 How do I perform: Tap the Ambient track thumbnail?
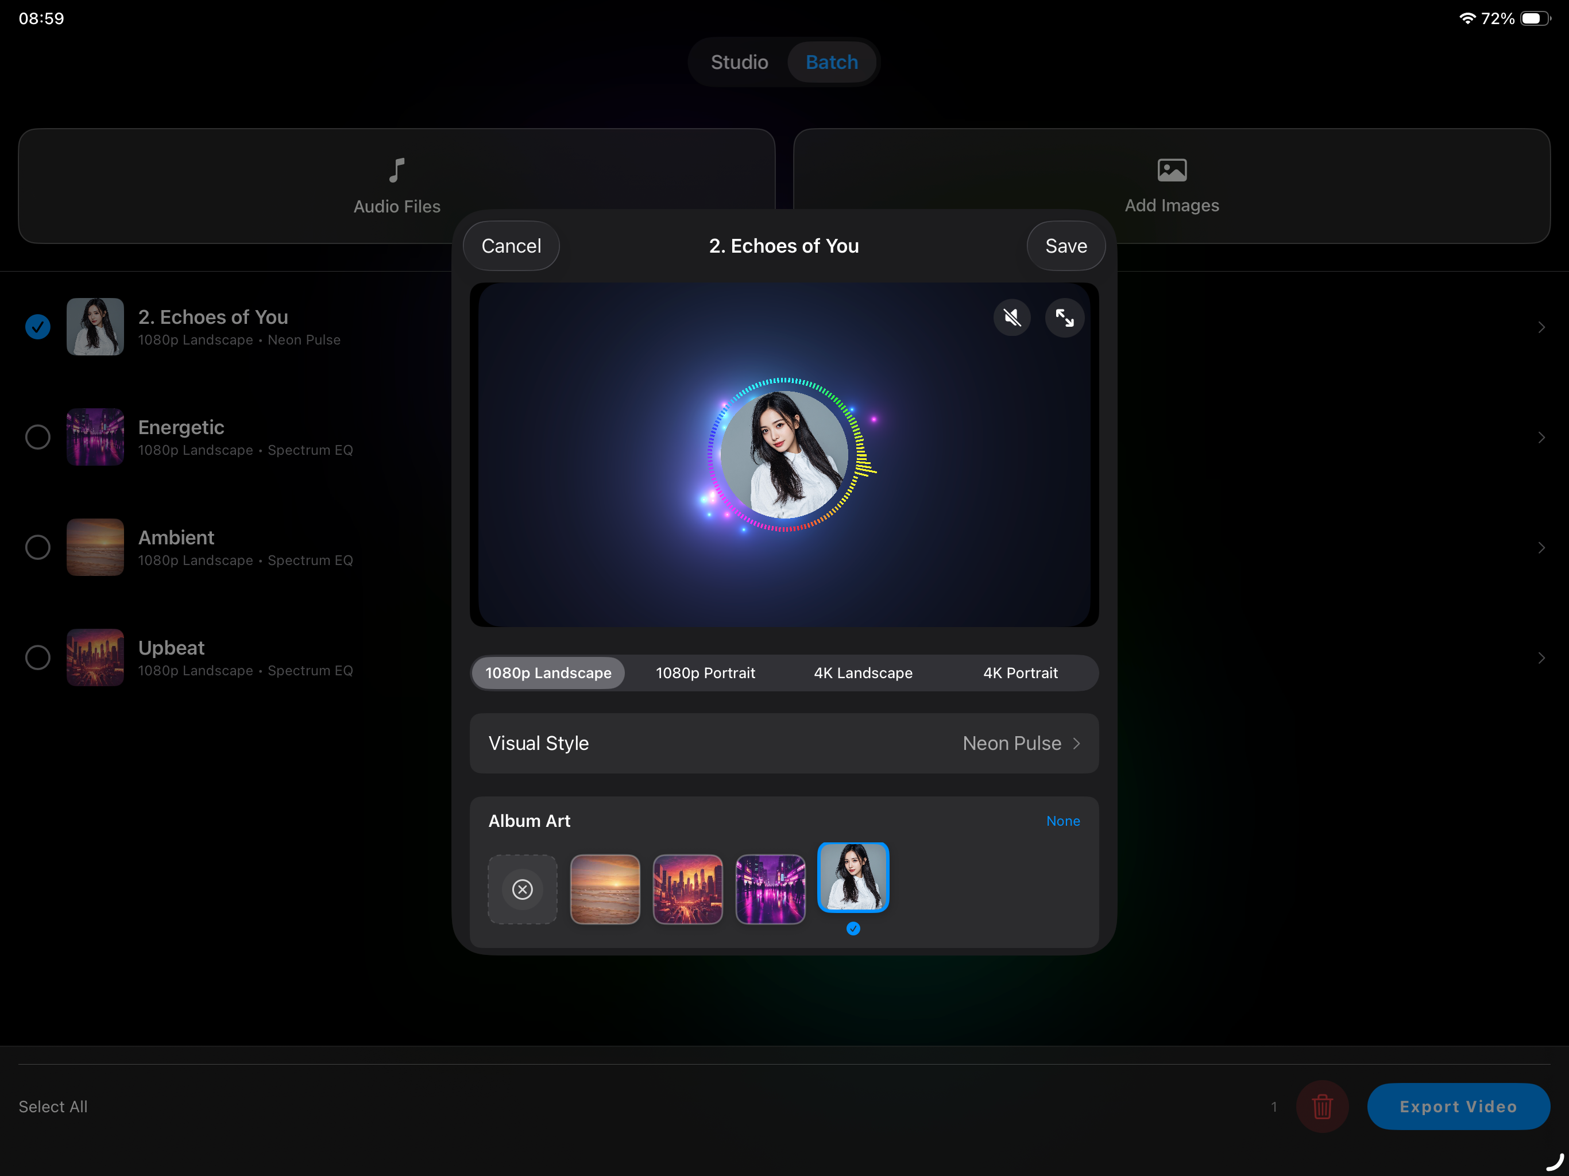tap(95, 548)
